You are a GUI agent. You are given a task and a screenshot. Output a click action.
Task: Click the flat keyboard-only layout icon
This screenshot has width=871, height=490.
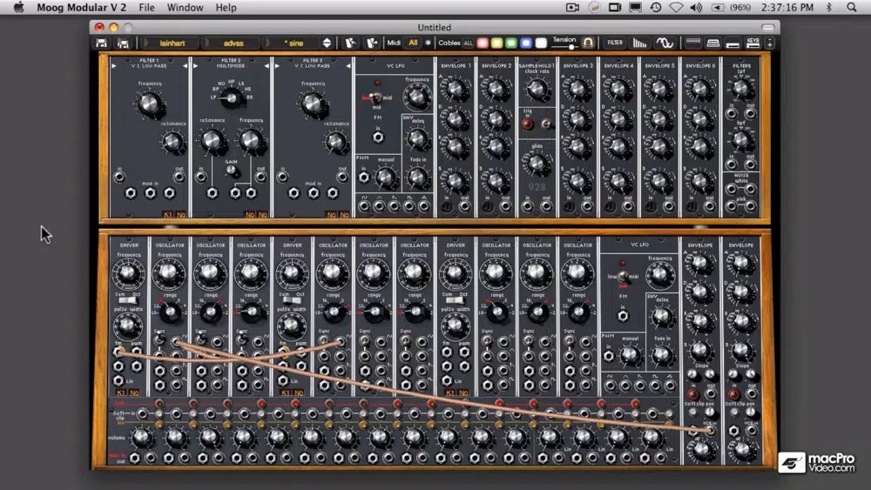pyautogui.click(x=733, y=44)
